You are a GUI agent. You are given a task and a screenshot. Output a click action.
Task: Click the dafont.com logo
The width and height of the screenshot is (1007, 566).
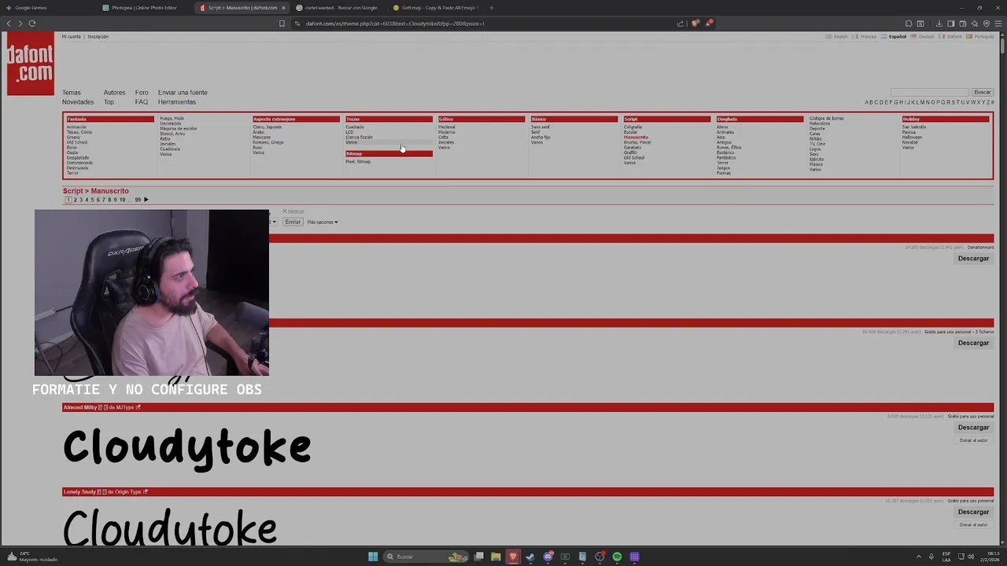point(31,64)
